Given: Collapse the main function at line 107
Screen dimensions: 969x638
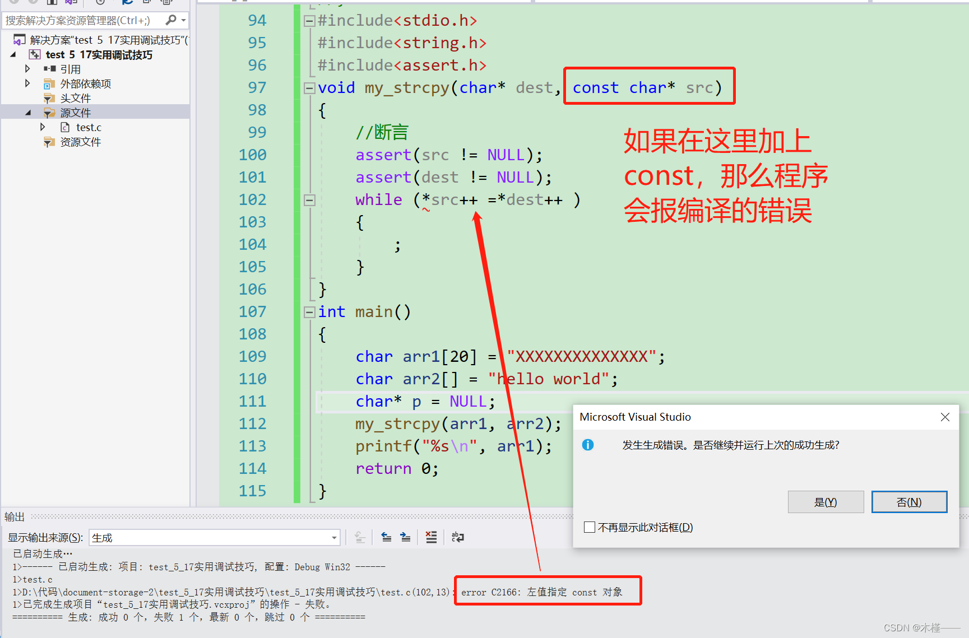Looking at the screenshot, I should [x=309, y=312].
